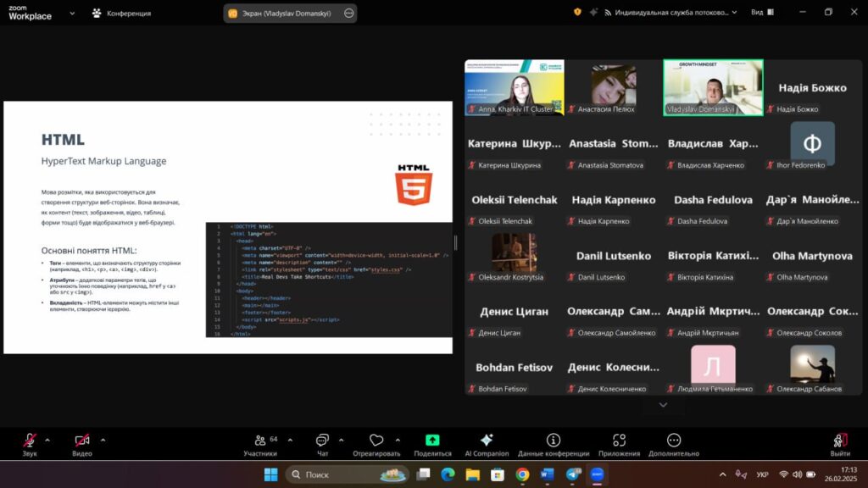Screen dimensions: 868x488
Task: Show next page of participant gallery
Action: [663, 405]
